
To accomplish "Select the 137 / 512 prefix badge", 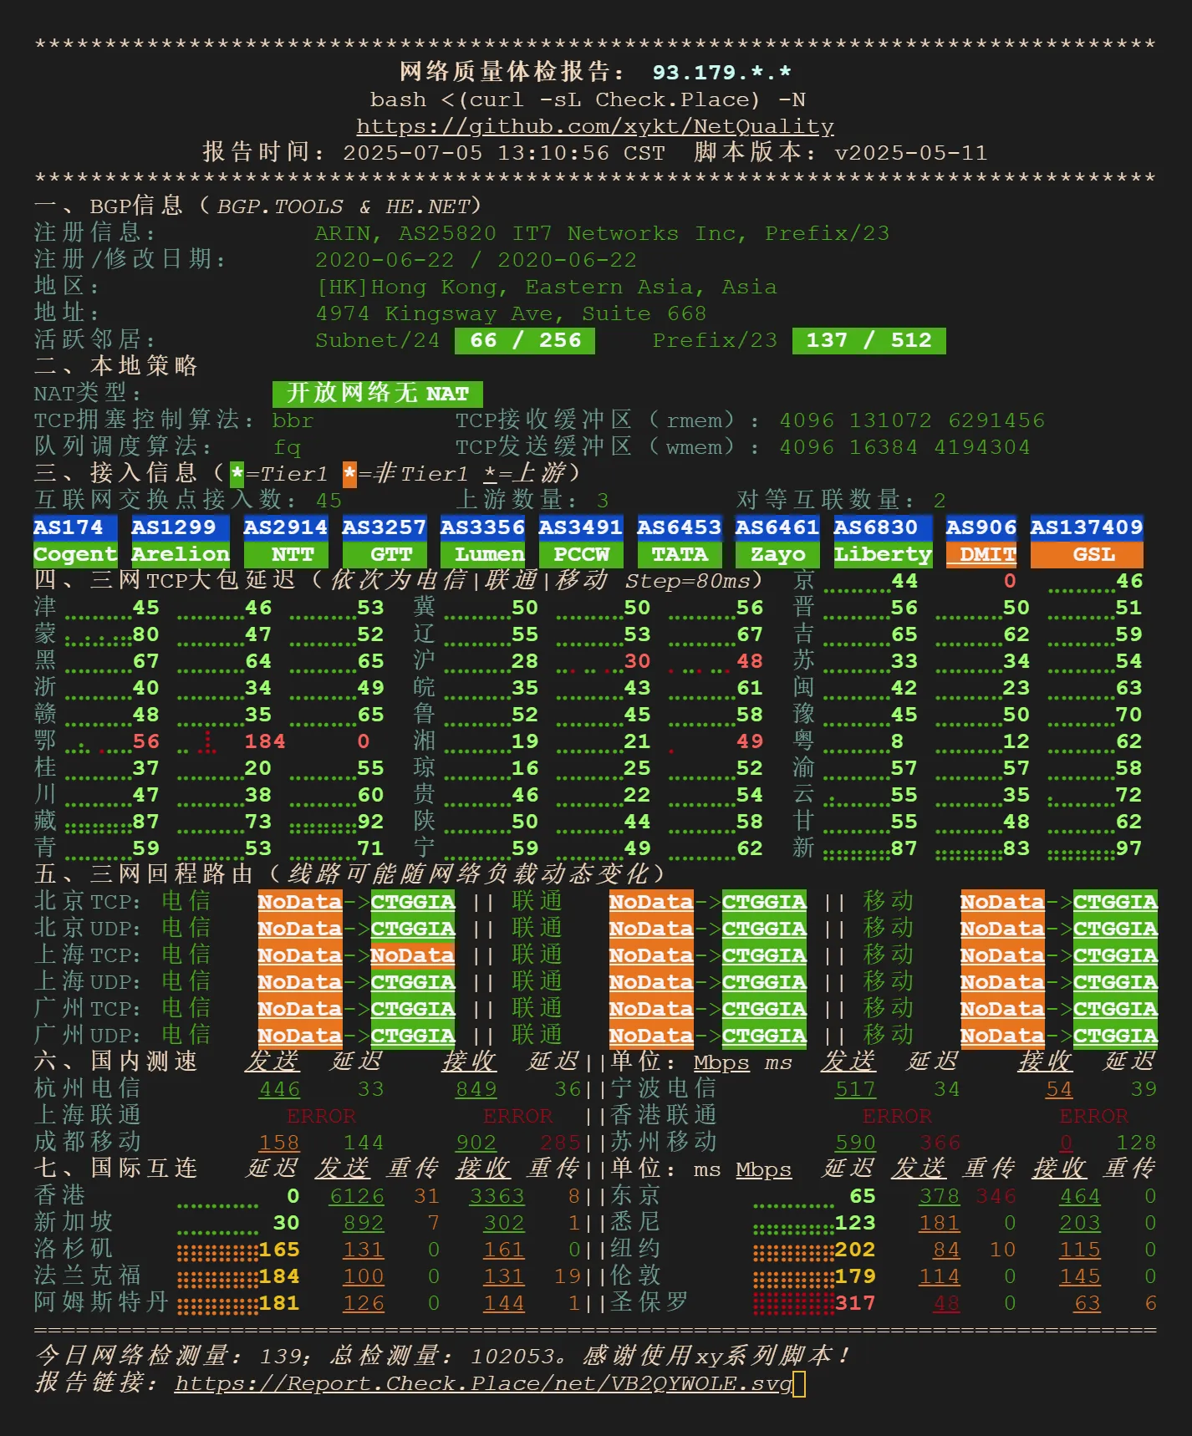I will tap(869, 340).
